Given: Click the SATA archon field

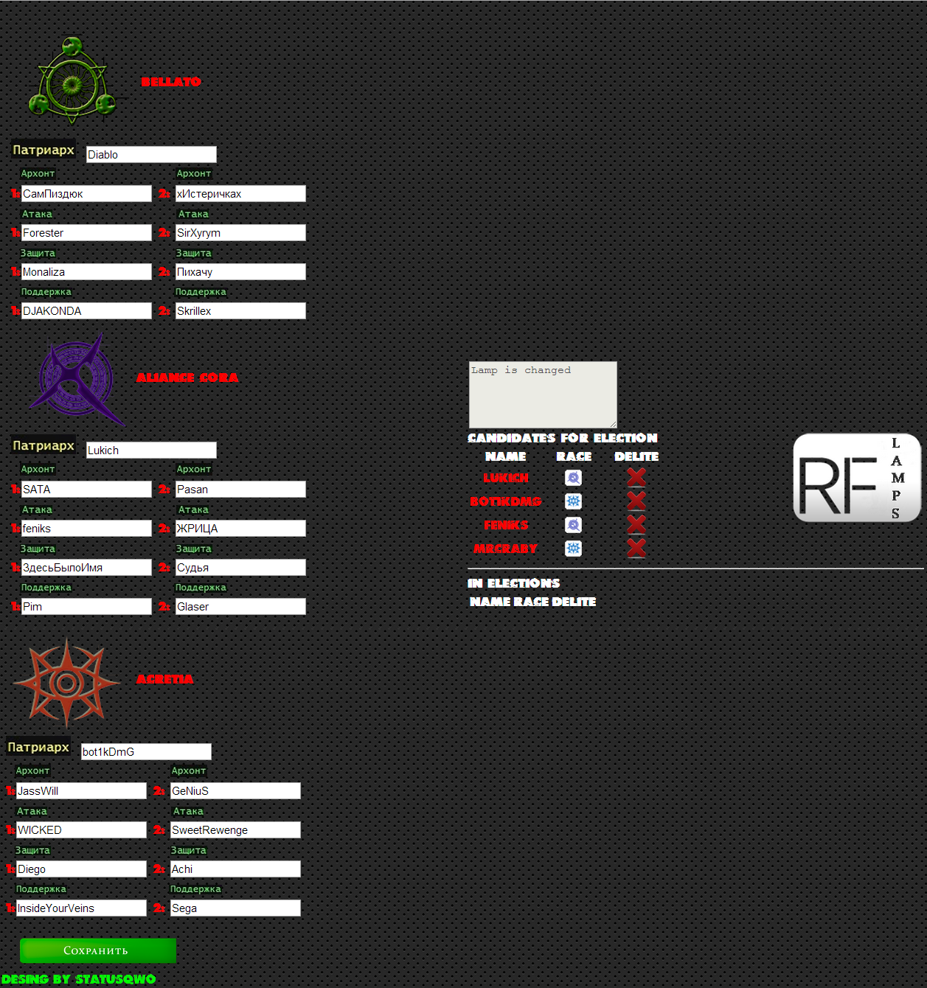Looking at the screenshot, I should [x=86, y=489].
